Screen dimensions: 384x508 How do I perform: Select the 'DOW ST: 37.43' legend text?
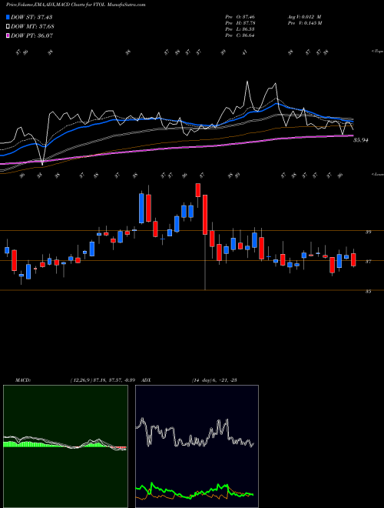point(31,17)
